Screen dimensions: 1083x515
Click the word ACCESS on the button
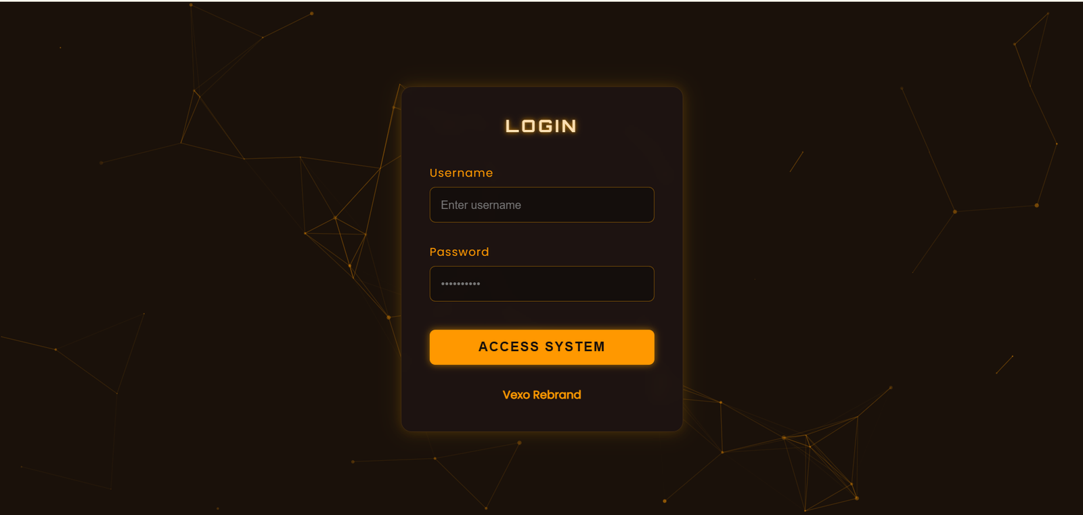(508, 347)
